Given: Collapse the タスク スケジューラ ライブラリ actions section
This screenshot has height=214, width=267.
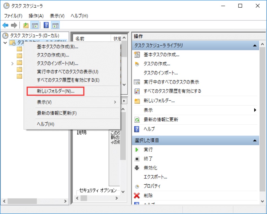Looking at the screenshot, I should [255, 45].
